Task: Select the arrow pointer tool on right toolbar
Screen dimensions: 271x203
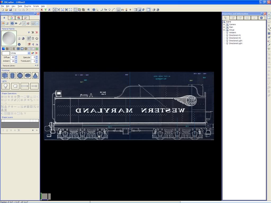Action: 269,14
